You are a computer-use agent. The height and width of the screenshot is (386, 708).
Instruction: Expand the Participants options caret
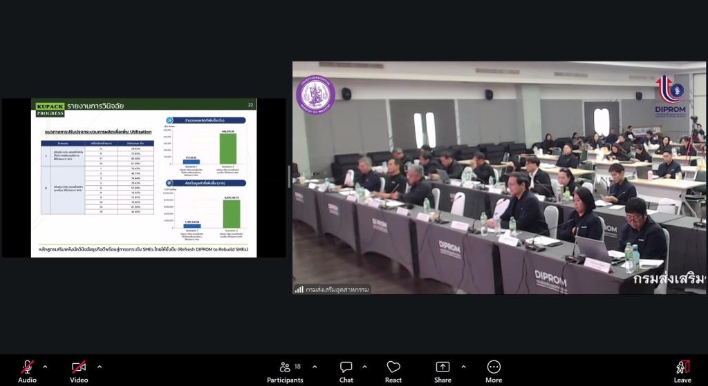click(315, 367)
